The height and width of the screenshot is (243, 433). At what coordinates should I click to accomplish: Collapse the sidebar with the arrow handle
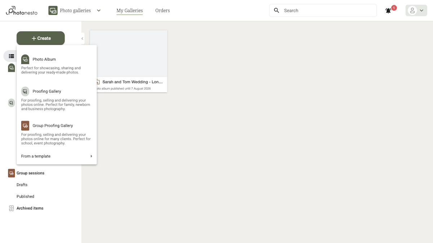(82, 39)
